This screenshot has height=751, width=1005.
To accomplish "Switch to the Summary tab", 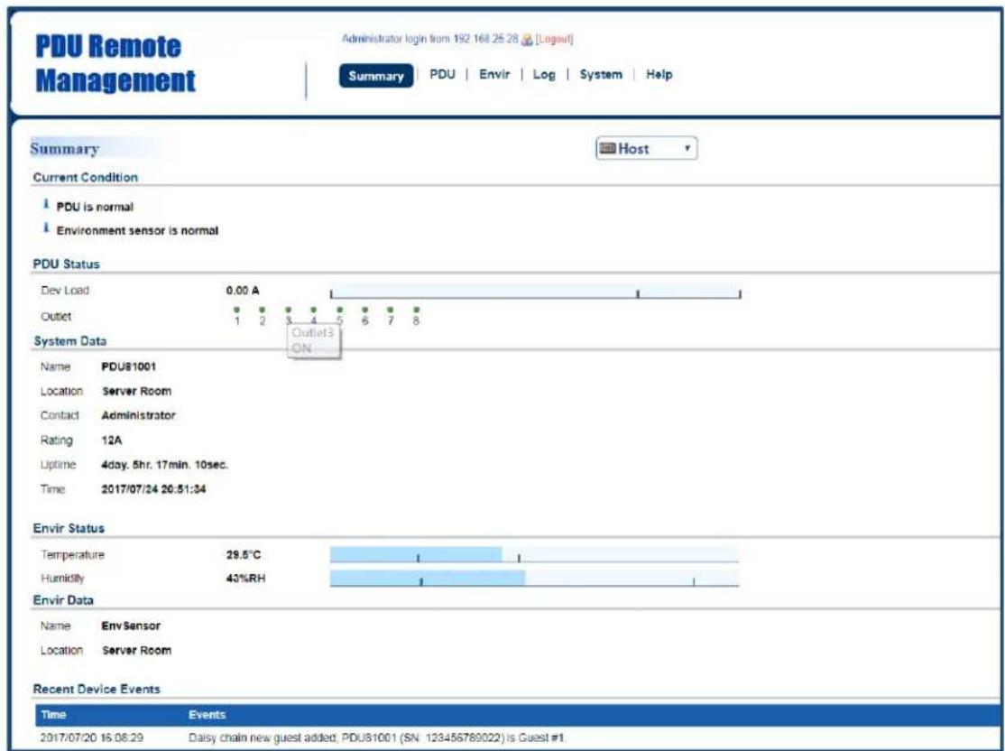I will [376, 76].
